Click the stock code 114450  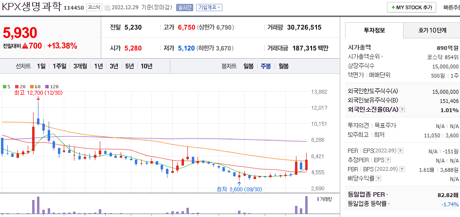coord(74,8)
